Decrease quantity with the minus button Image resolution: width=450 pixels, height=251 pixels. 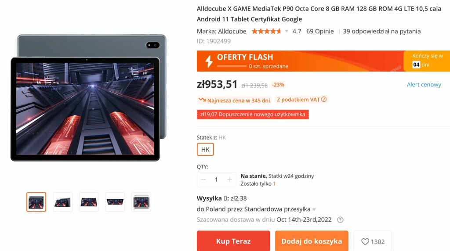(203, 179)
